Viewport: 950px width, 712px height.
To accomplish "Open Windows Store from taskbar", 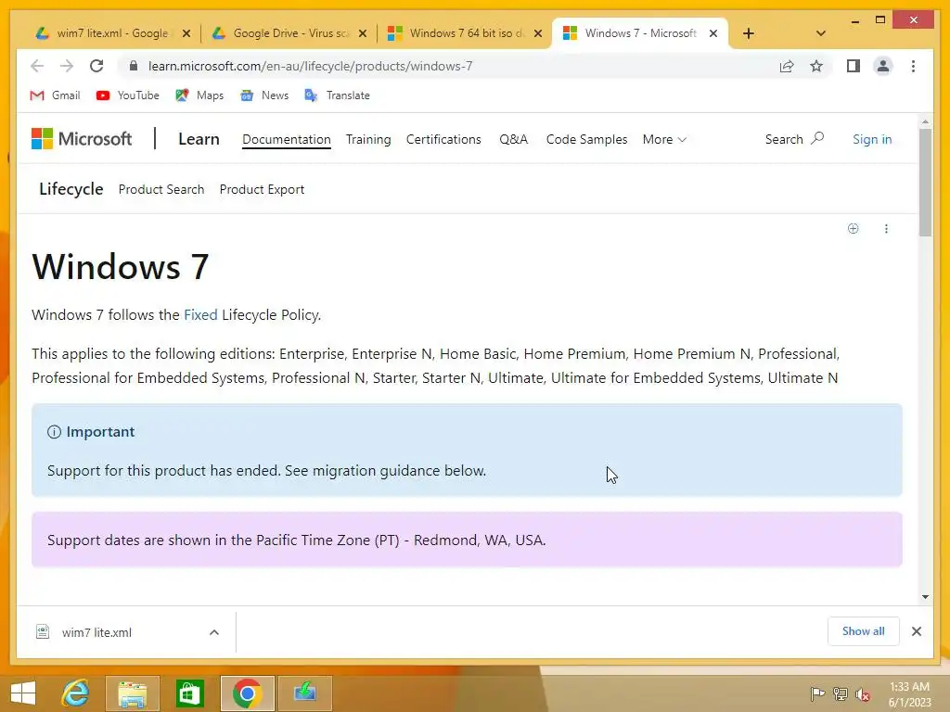I will coord(189,693).
